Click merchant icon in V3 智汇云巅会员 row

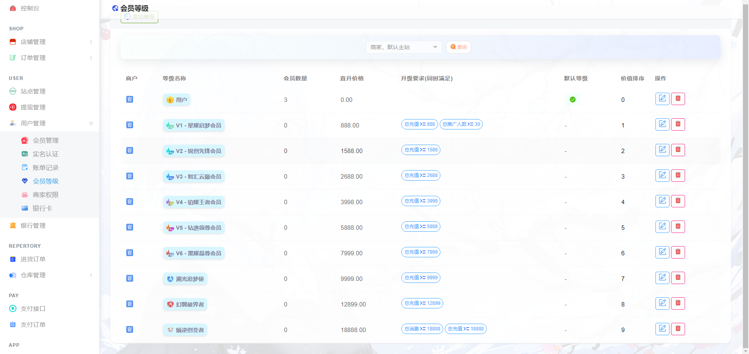pyautogui.click(x=129, y=176)
